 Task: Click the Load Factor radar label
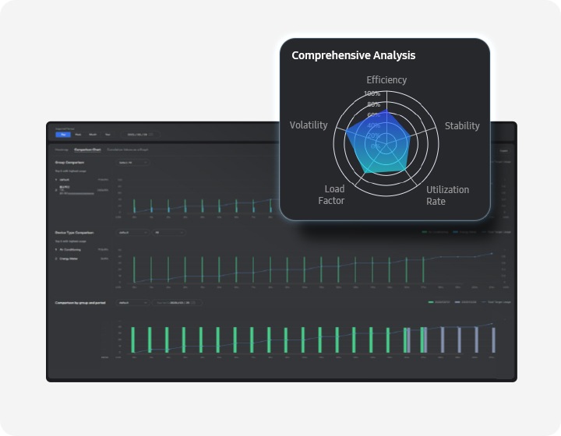tap(331, 195)
